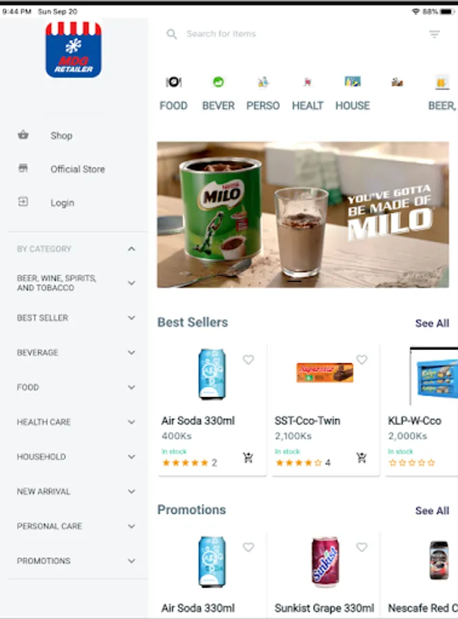This screenshot has width=458, height=619.
Task: Click the Search for Items field
Action: 296,34
